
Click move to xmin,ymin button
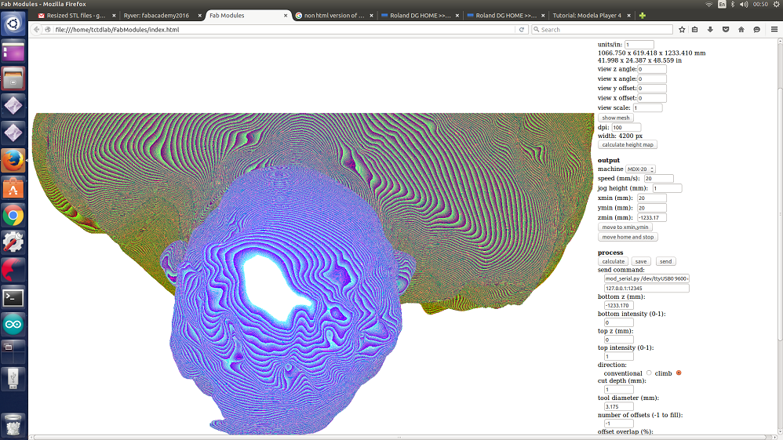pos(625,227)
